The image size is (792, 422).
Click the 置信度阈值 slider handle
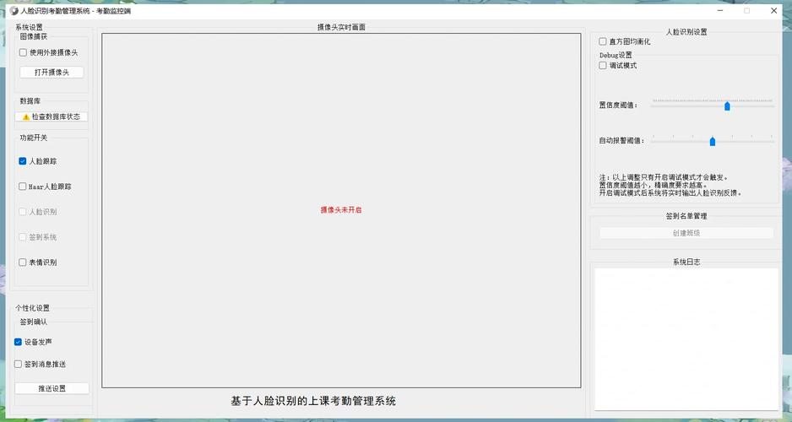click(x=727, y=106)
